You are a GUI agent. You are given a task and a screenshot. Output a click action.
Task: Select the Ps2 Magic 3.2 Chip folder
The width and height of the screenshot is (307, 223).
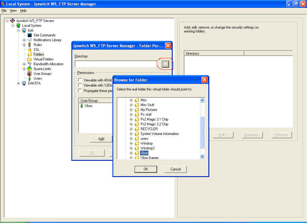pyautogui.click(x=154, y=124)
